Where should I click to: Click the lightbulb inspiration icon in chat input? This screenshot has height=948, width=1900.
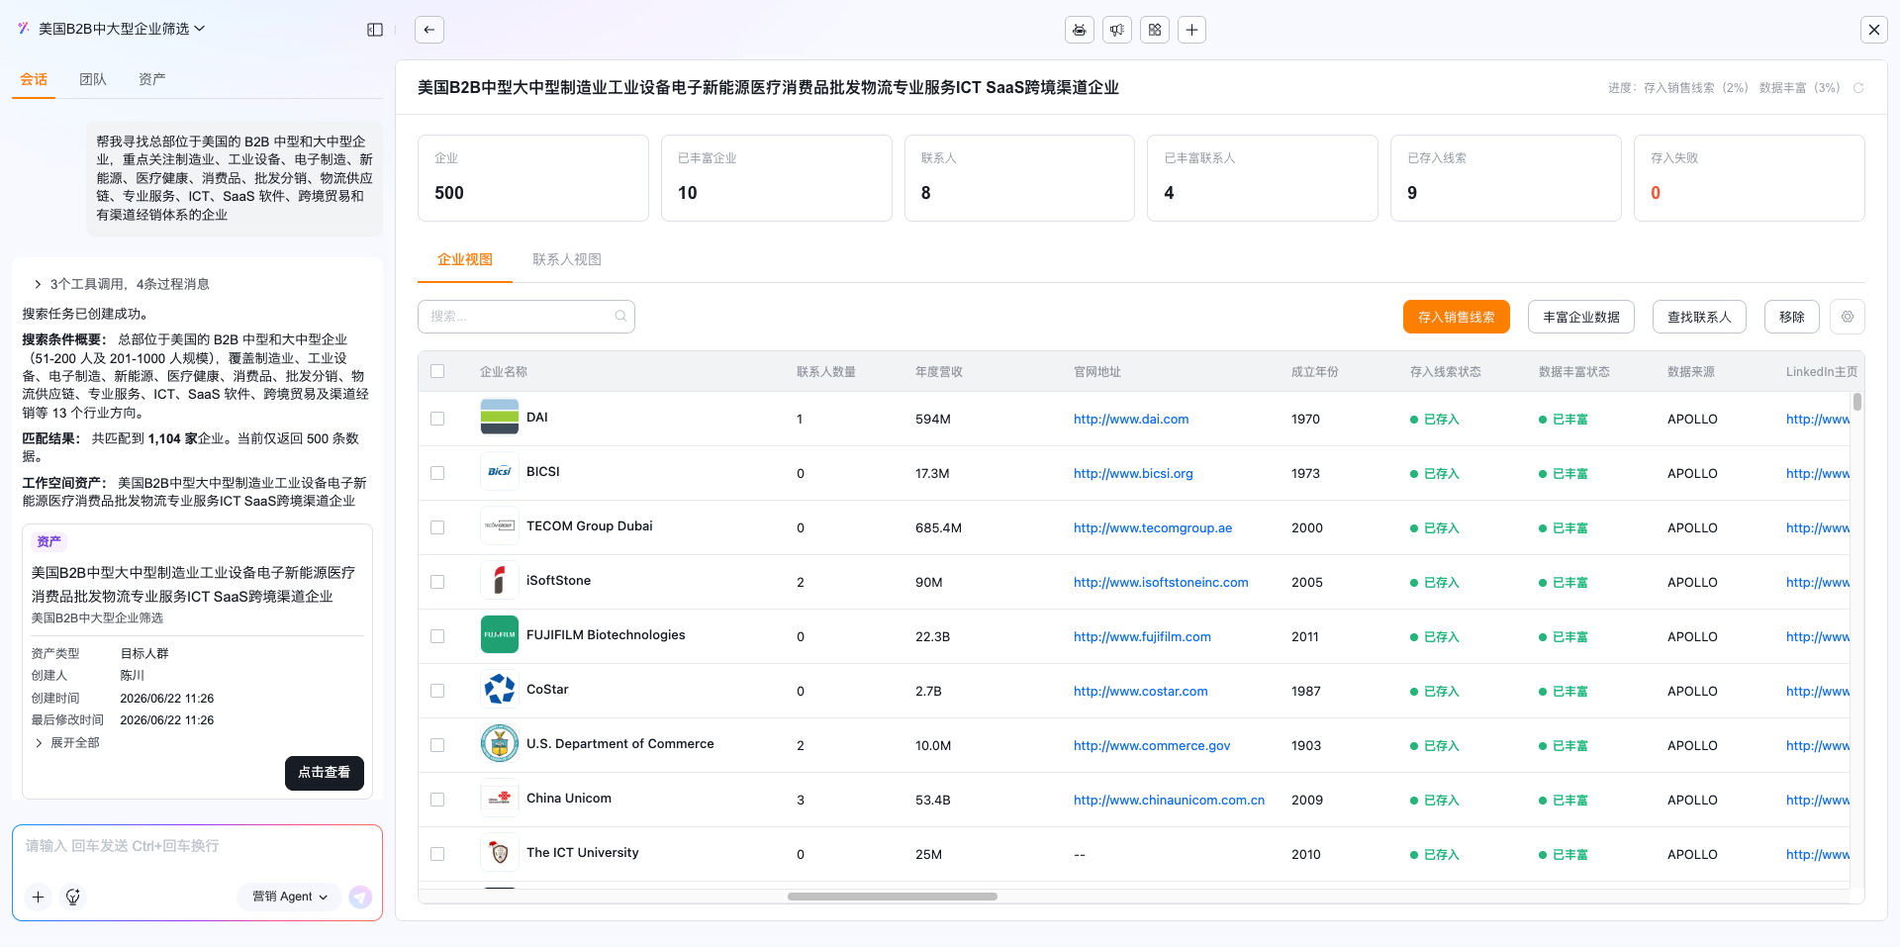click(73, 897)
